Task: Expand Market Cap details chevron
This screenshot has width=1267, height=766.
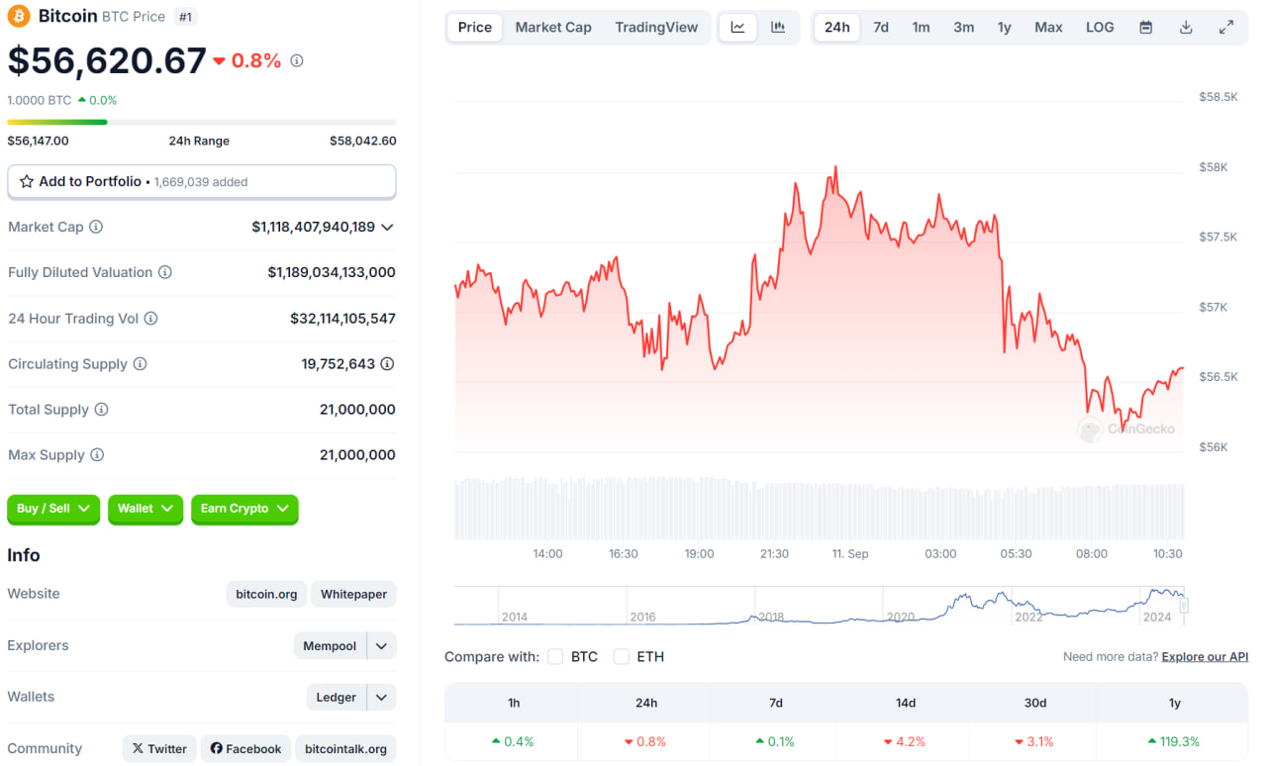Action: (x=387, y=227)
